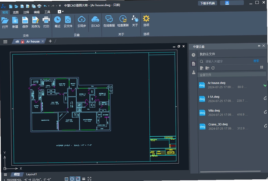Viewport: 268px width, 181px height.
Task: Open the document tabs hamburger menu
Action: (5, 42)
